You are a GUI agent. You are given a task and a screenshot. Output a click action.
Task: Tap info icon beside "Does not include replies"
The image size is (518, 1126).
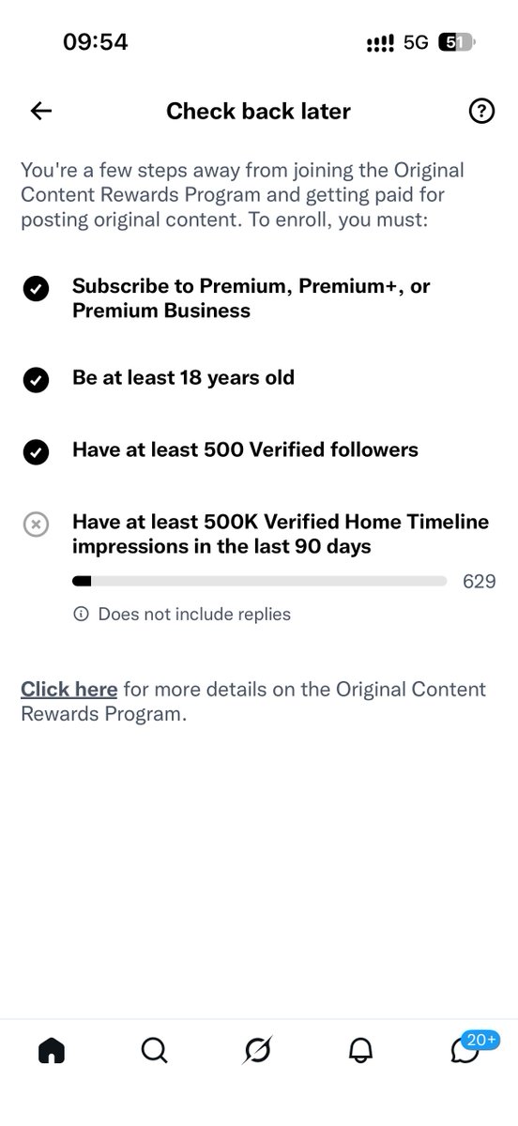pos(81,615)
